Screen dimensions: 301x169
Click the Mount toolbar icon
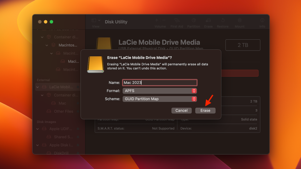tap(240, 21)
